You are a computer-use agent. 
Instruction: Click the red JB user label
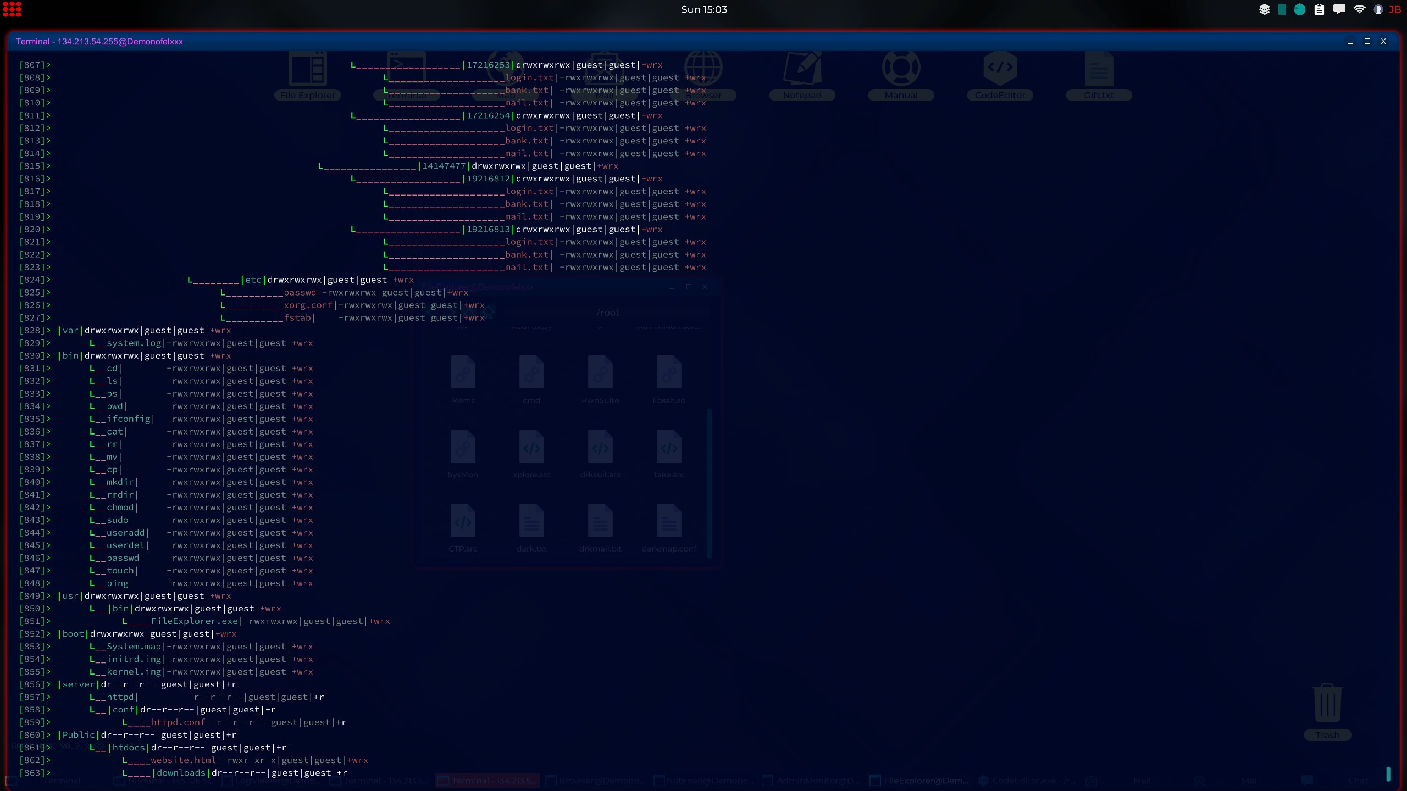click(1395, 9)
